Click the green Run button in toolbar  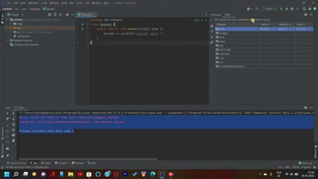click(281, 9)
